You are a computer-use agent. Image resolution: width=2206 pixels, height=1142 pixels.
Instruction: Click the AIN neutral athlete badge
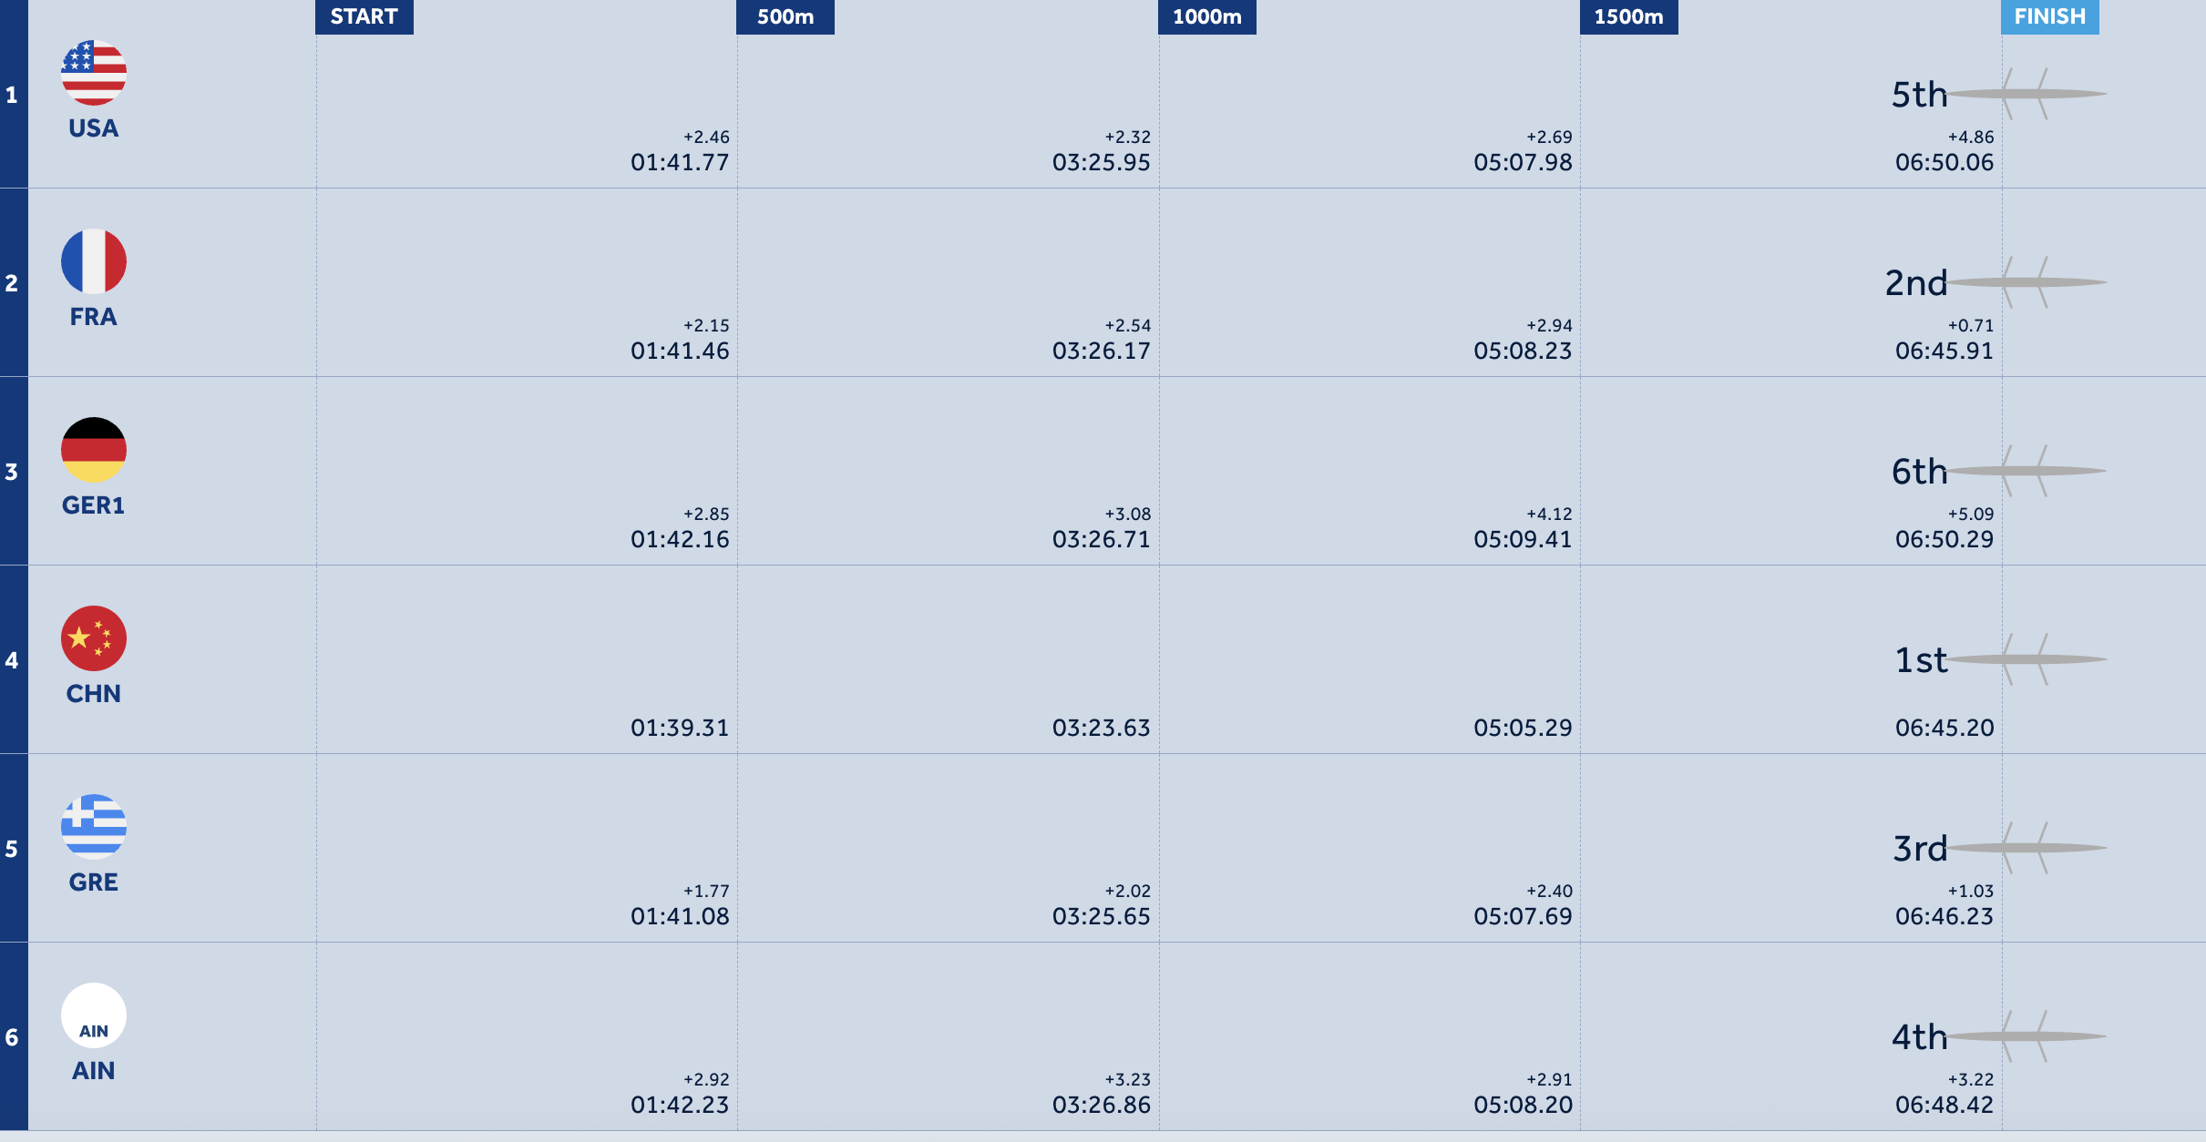click(94, 1015)
